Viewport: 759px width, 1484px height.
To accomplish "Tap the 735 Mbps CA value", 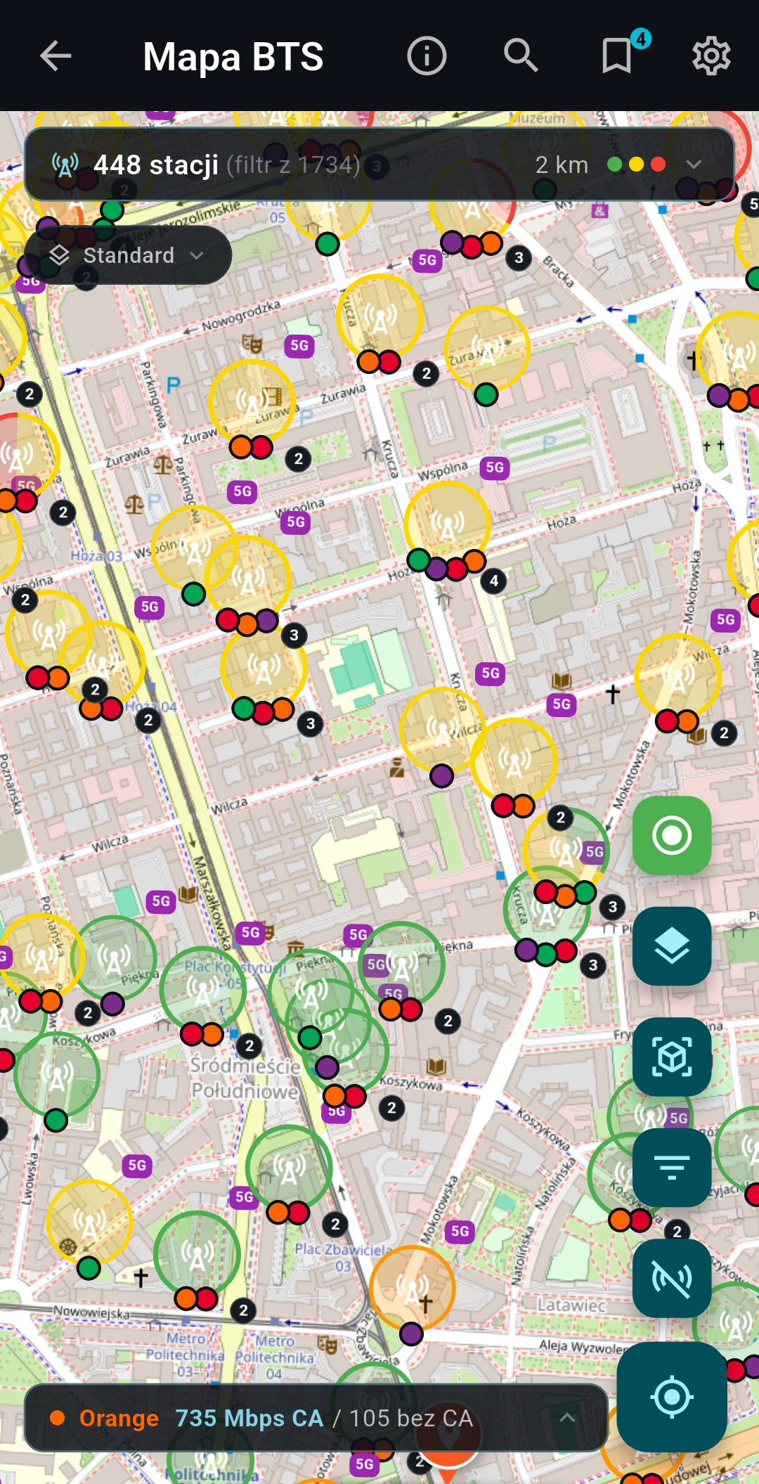I will point(249,1418).
